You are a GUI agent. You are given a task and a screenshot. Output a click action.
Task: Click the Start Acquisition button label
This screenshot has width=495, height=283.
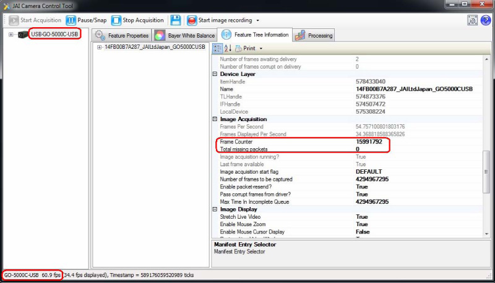point(41,20)
